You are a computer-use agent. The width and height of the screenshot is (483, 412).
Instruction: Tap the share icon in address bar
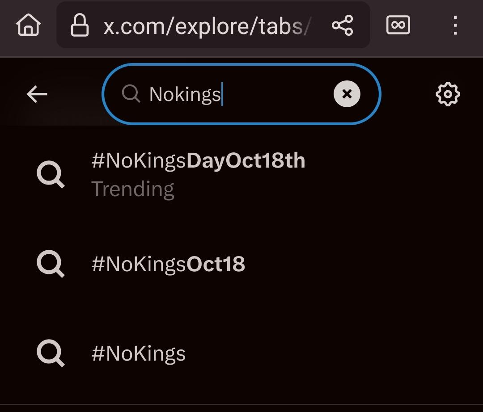click(x=343, y=25)
